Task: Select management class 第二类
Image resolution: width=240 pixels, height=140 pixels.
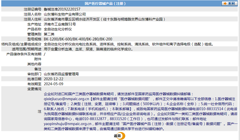Action: coord(49,34)
